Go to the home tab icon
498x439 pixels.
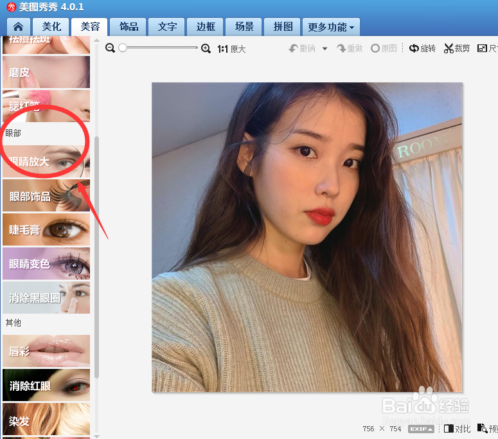(19, 27)
